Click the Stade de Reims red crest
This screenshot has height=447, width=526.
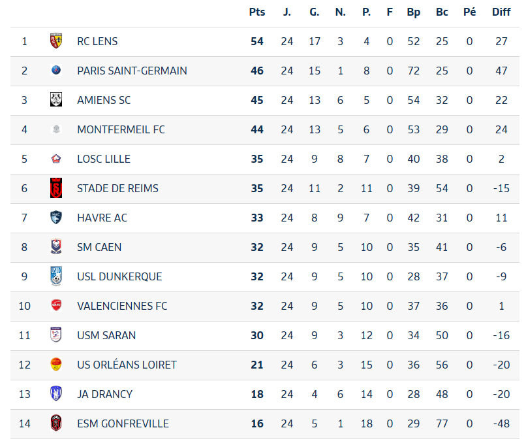pyautogui.click(x=56, y=188)
